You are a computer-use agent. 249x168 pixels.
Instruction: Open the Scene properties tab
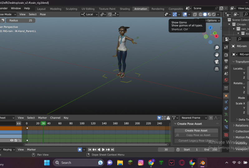click(226, 73)
